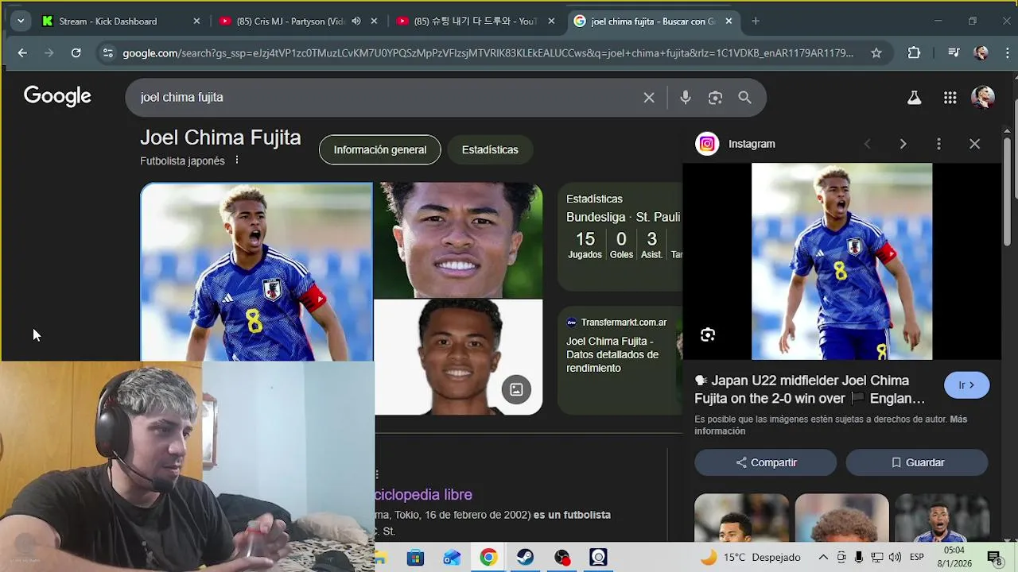Image resolution: width=1018 pixels, height=572 pixels.
Task: Open the Japan U22 midfielder caption link
Action: pos(810,389)
